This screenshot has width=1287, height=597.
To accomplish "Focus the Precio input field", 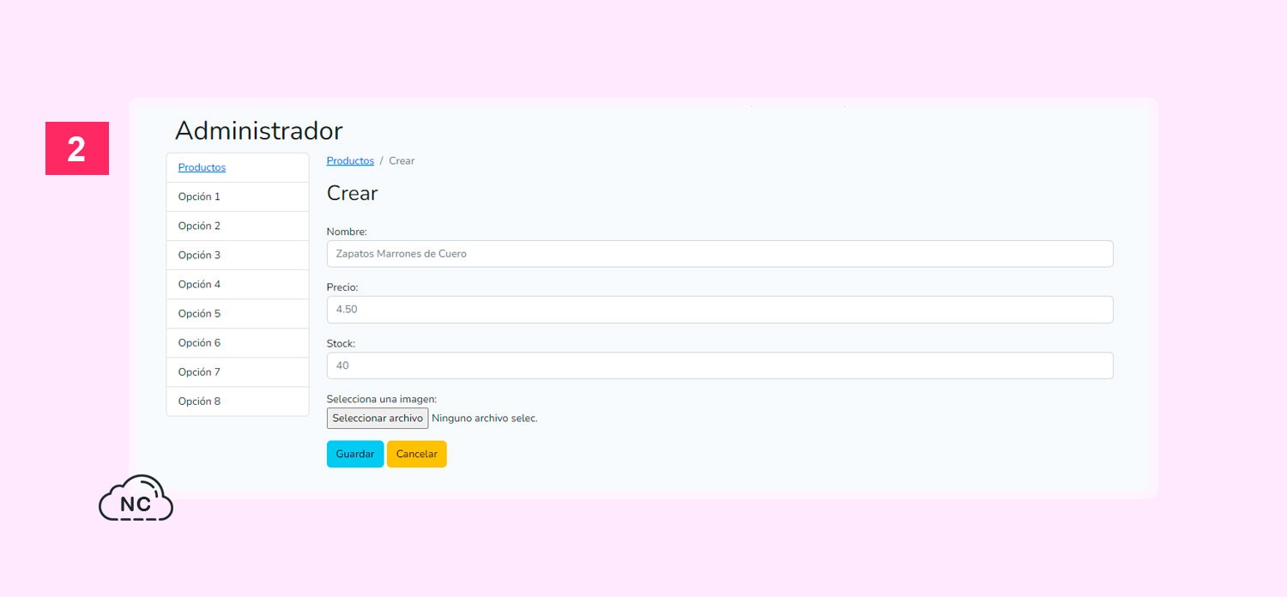I will [x=720, y=310].
